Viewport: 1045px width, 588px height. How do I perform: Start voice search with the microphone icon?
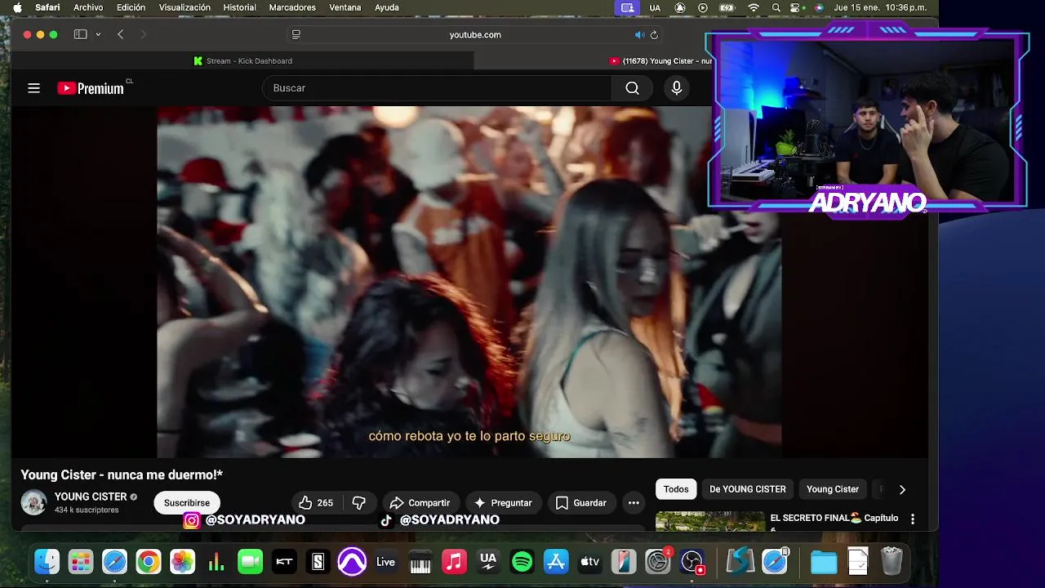point(676,88)
